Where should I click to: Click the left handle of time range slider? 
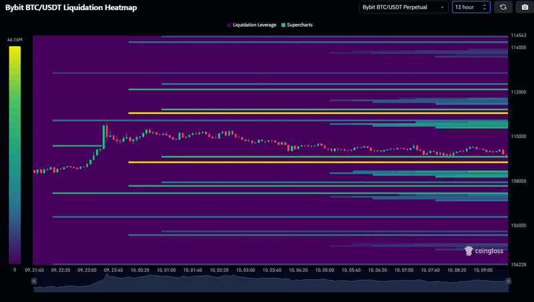click(x=34, y=281)
